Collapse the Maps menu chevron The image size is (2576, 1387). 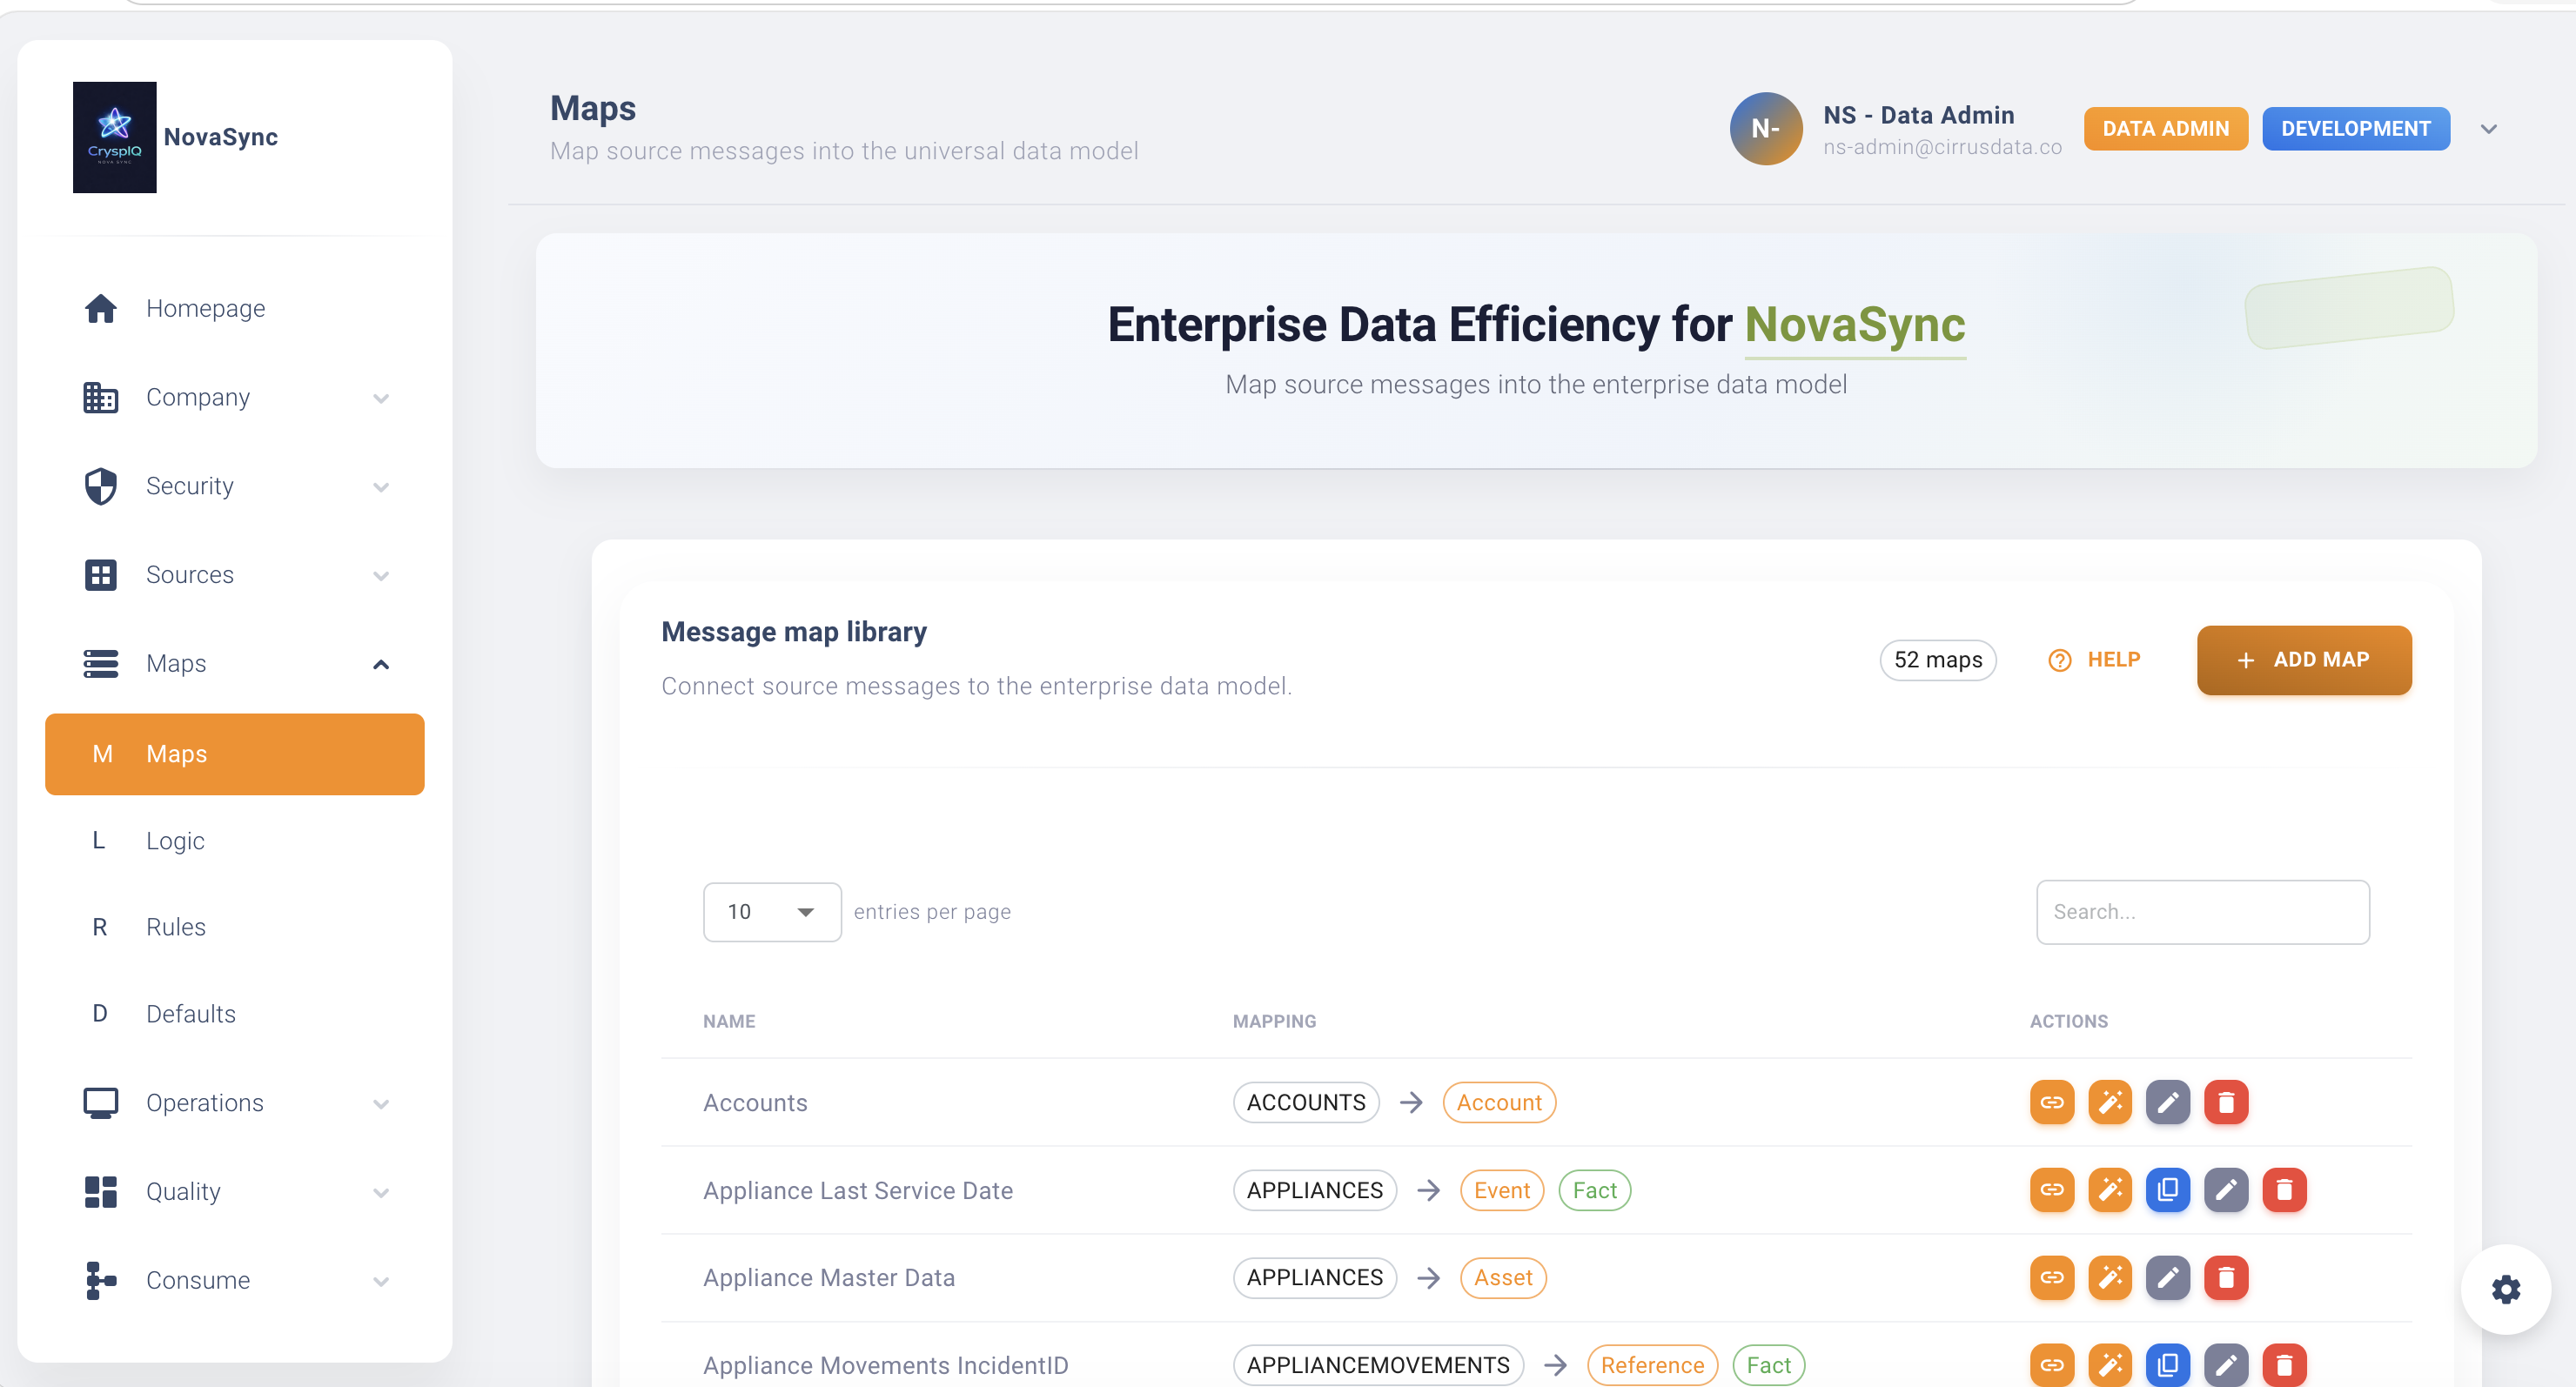point(381,664)
